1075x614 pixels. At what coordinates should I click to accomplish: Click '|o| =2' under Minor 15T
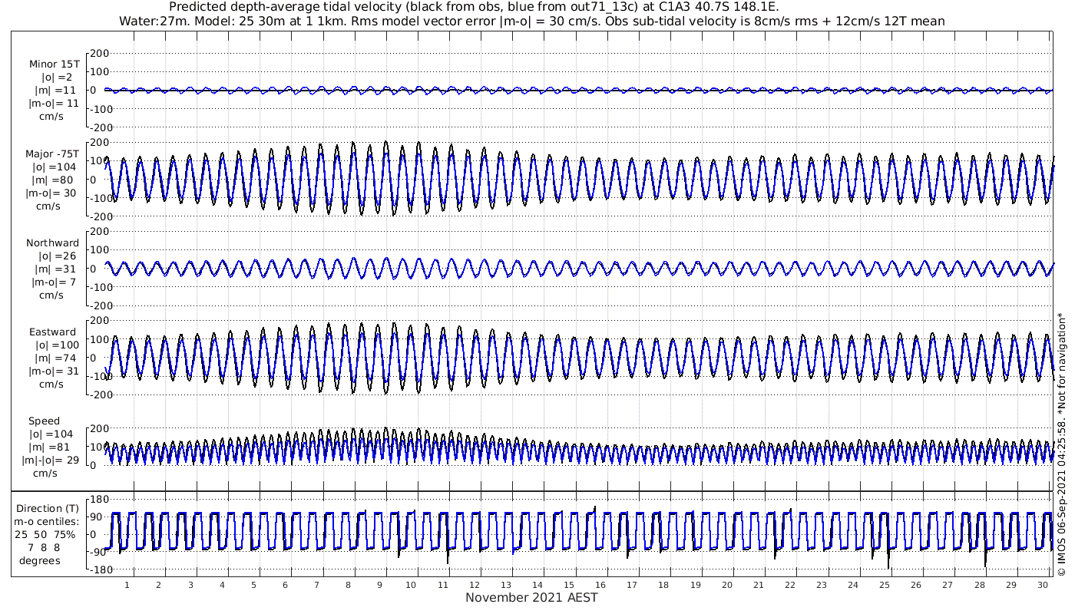[57, 78]
